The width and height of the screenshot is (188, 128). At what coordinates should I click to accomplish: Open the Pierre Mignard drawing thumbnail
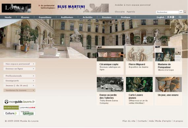139,54
